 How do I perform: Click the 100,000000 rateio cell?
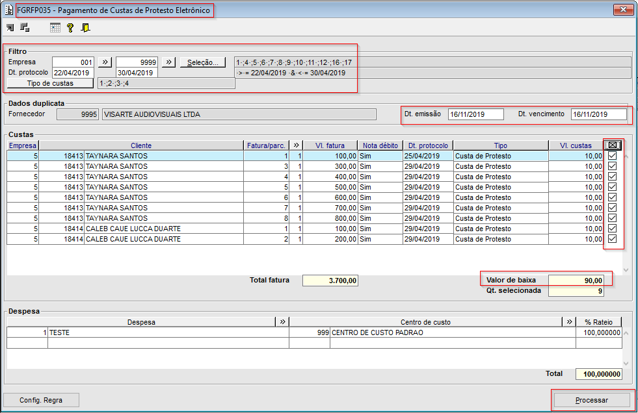[599, 332]
